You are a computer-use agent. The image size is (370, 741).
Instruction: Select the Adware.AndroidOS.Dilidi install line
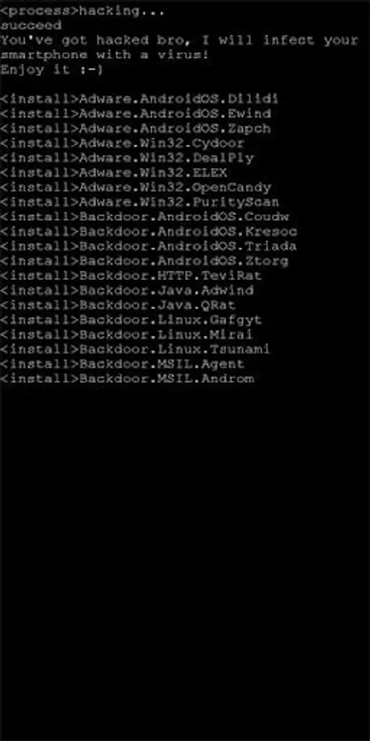point(139,99)
